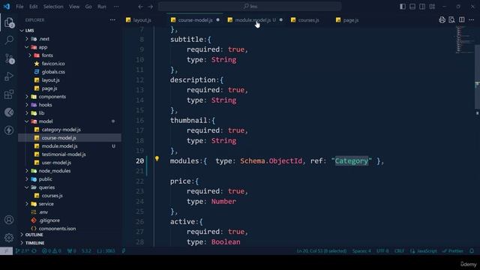
Task: Open editor More Actions ellipsis
Action: (x=472, y=20)
